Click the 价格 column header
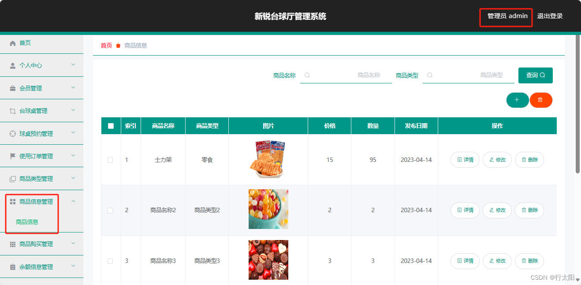 (x=330, y=126)
